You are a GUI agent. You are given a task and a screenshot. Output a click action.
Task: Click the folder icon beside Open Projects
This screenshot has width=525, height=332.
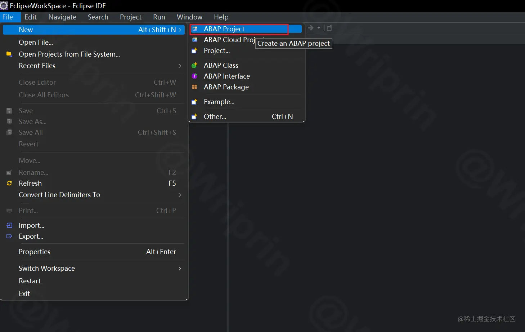coord(9,54)
